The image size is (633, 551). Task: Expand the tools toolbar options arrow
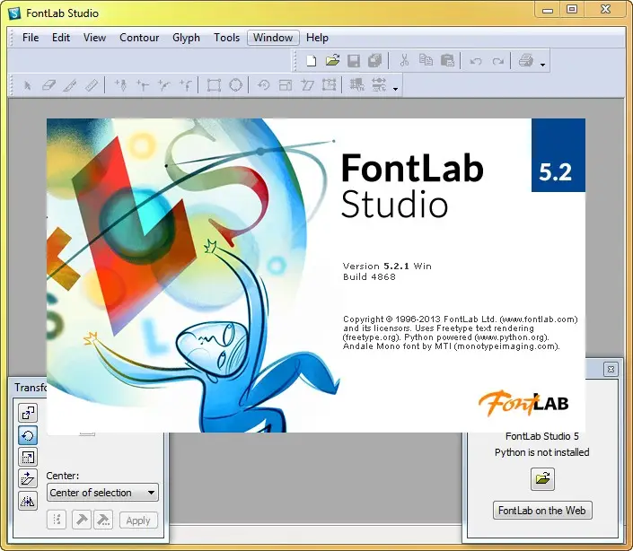click(x=396, y=89)
